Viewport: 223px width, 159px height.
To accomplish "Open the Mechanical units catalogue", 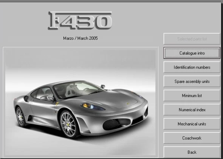I will [x=192, y=124].
